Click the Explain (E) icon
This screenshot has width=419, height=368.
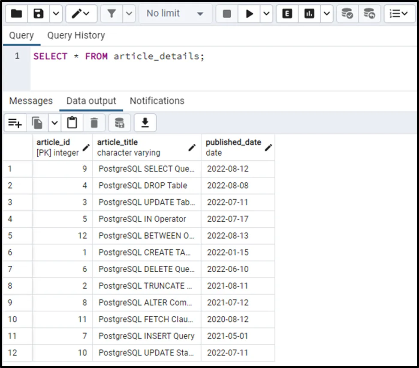(287, 14)
